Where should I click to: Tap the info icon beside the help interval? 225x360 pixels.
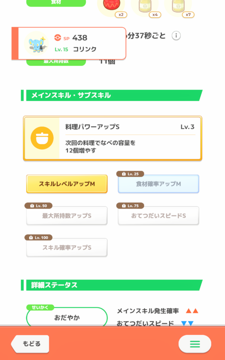[176, 36]
